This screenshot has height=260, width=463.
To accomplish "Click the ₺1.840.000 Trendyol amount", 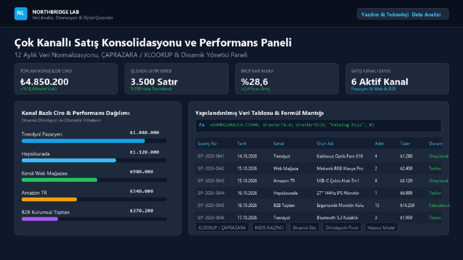I will pos(144,133).
